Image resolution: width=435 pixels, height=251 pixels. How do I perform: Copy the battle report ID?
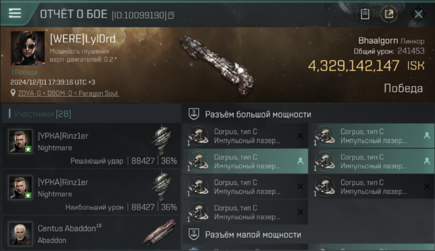click(171, 15)
